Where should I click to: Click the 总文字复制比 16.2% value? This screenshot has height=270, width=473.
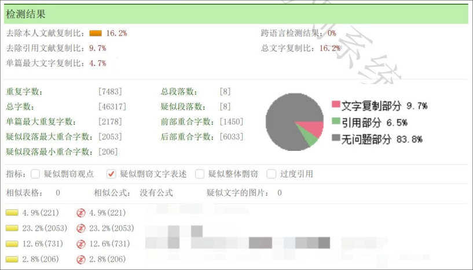tap(330, 48)
